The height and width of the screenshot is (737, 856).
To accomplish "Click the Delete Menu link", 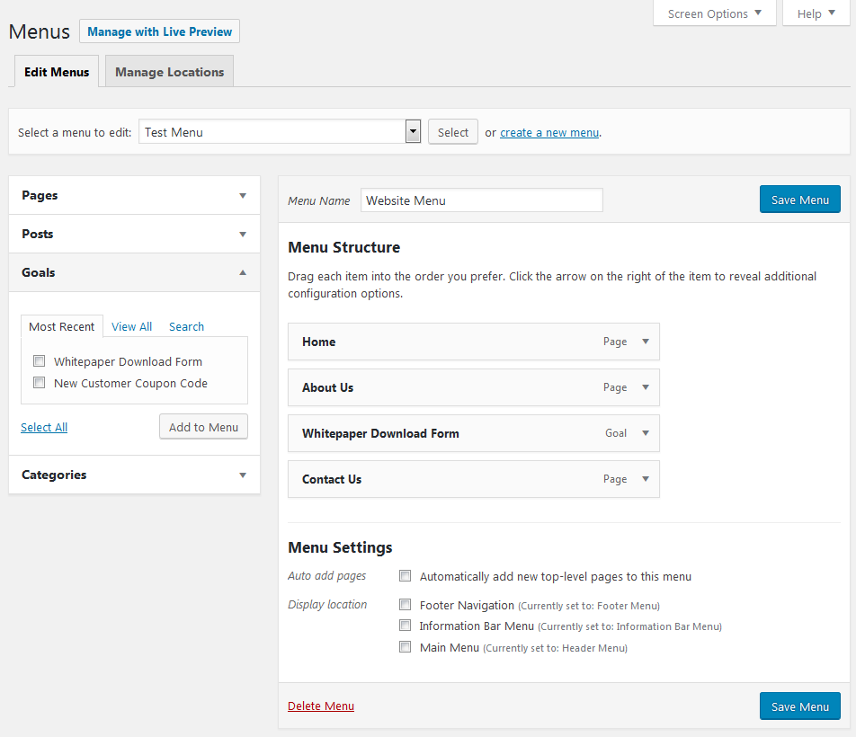I will point(320,706).
